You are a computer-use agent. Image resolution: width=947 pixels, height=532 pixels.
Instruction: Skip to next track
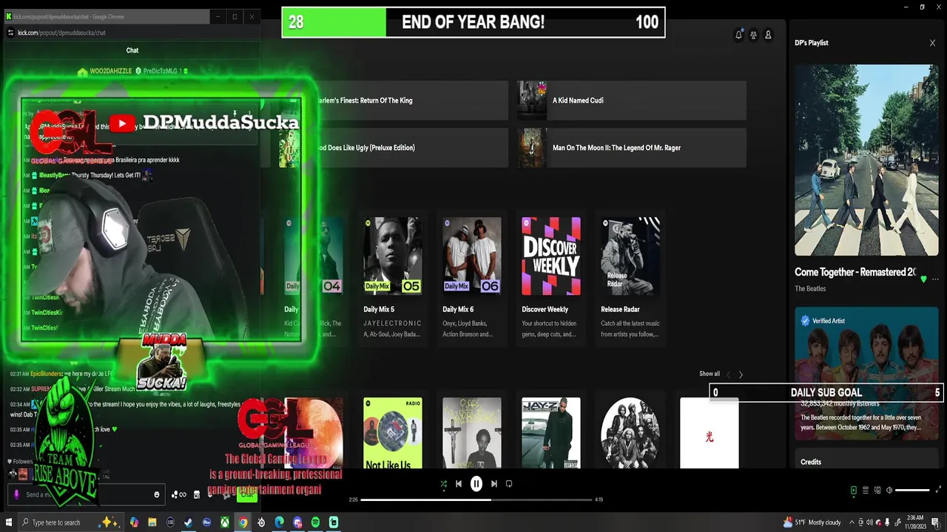coord(494,484)
